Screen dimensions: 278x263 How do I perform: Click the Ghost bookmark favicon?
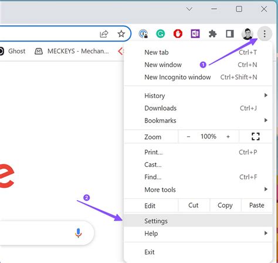(x=1, y=51)
